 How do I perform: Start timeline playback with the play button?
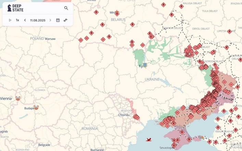point(10,20)
